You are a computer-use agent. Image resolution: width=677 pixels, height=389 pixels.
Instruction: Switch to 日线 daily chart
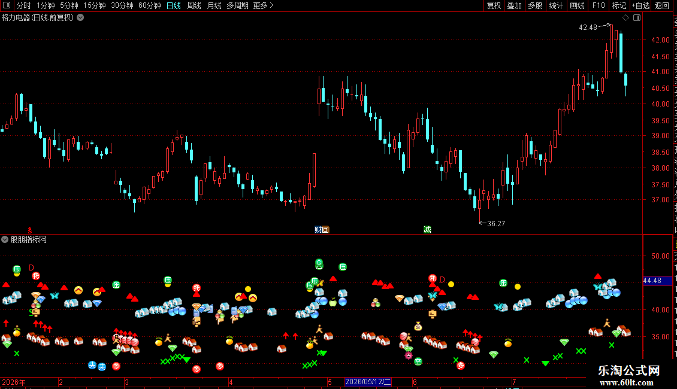(x=174, y=5)
